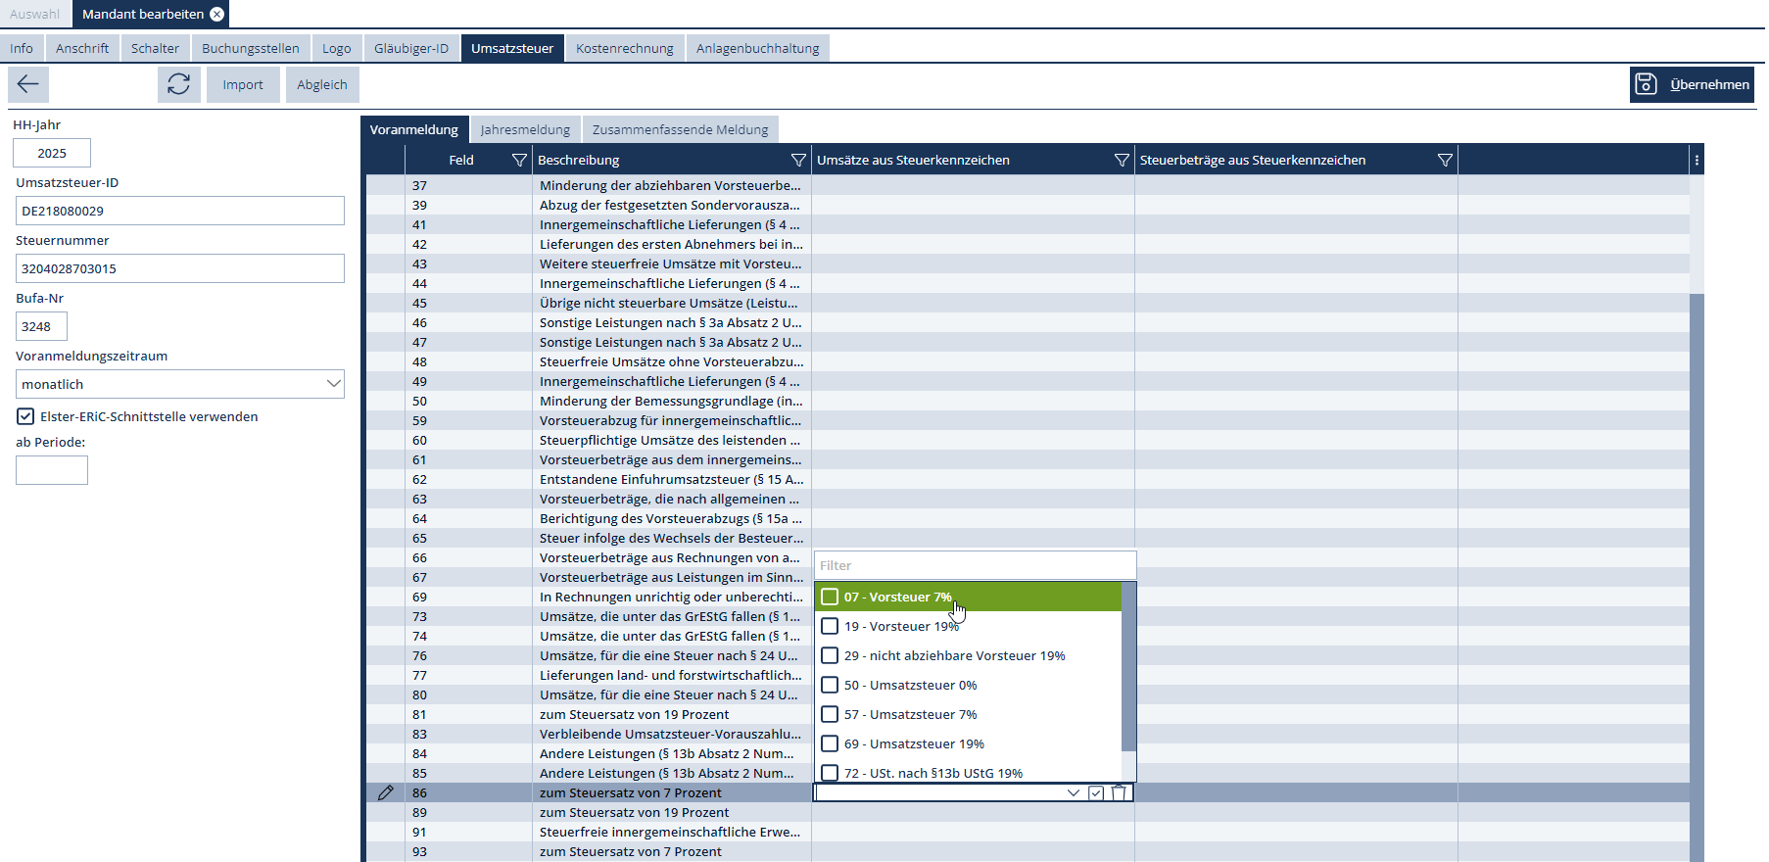Close the Mandant bearbeiten tab
This screenshot has height=862, width=1769.
click(x=216, y=14)
